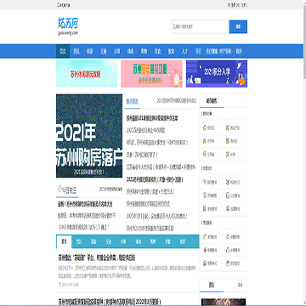Open the short news link starting 注意！

coord(142,155)
